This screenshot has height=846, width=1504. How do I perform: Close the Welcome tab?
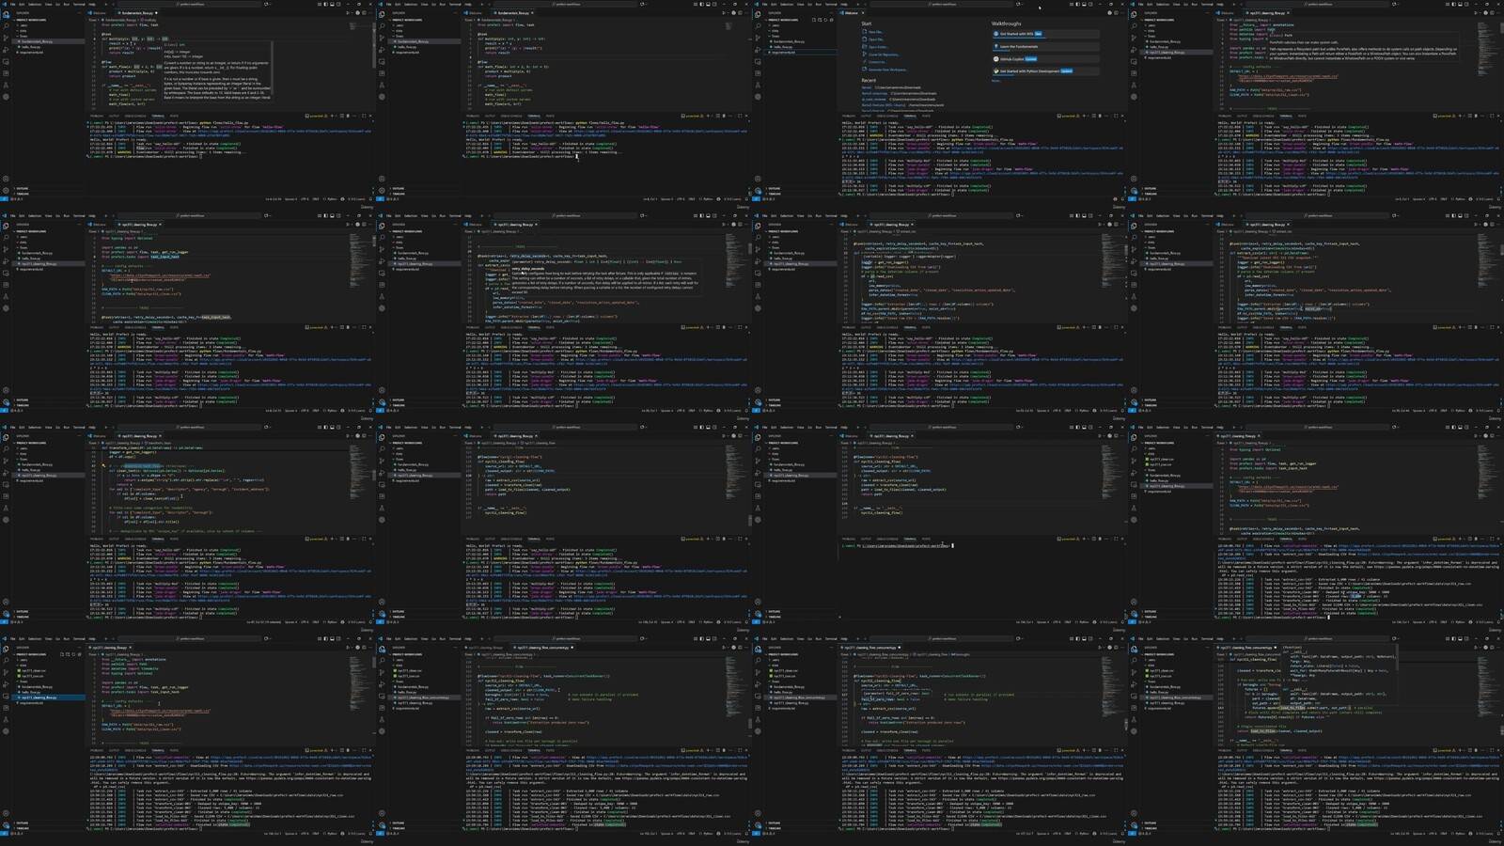coord(862,13)
